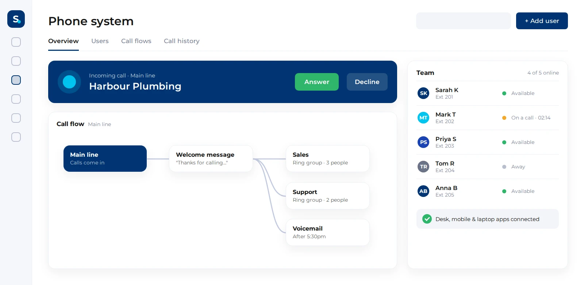The width and height of the screenshot is (584, 285).
Task: Click the name "Anna B" in the Team list
Action: [446, 188]
